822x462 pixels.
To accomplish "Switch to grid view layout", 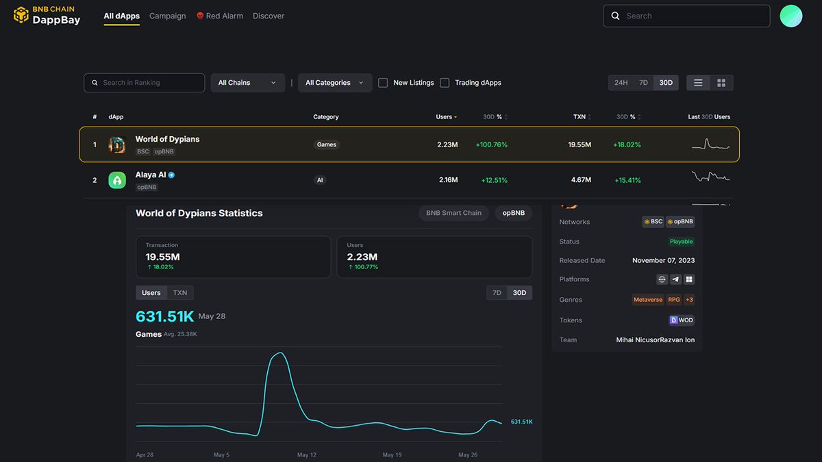I will (x=721, y=83).
